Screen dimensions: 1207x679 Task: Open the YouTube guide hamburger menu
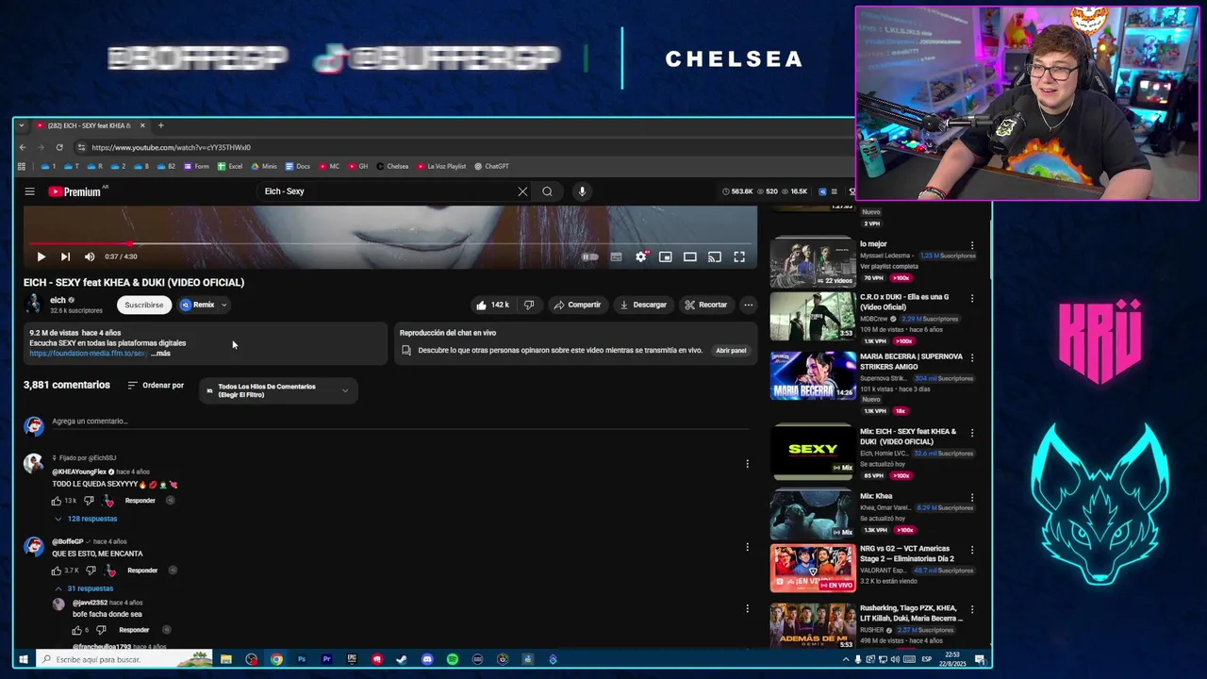point(29,191)
